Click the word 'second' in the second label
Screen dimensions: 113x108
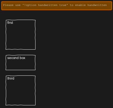(x=13, y=58)
